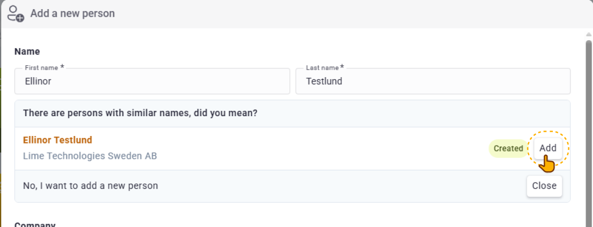Open the Ellinor Testlund name link
This screenshot has width=593, height=227.
57,140
